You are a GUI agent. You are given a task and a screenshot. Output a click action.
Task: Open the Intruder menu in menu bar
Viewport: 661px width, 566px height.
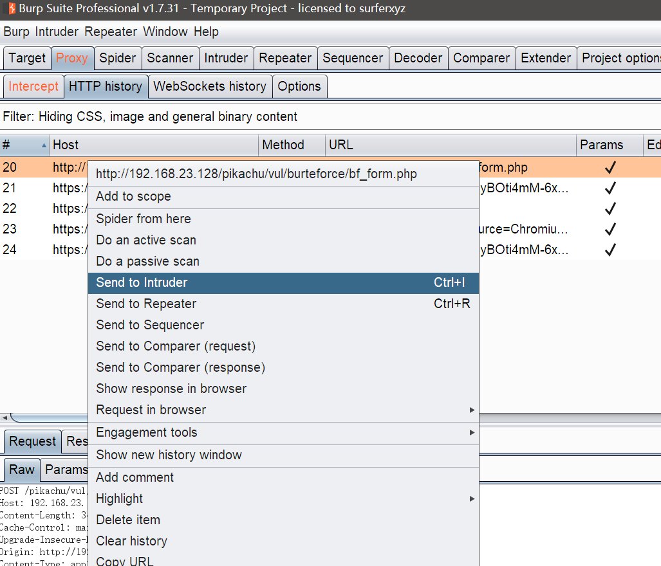pyautogui.click(x=57, y=32)
